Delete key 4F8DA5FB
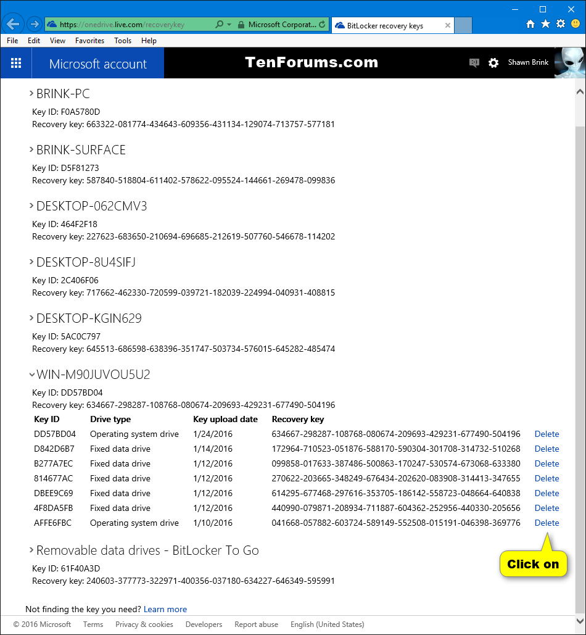The height and width of the screenshot is (635, 586). click(x=547, y=508)
